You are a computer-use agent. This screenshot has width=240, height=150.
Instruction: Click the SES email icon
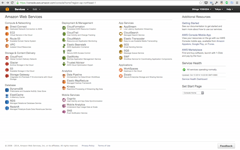coord(121,46)
